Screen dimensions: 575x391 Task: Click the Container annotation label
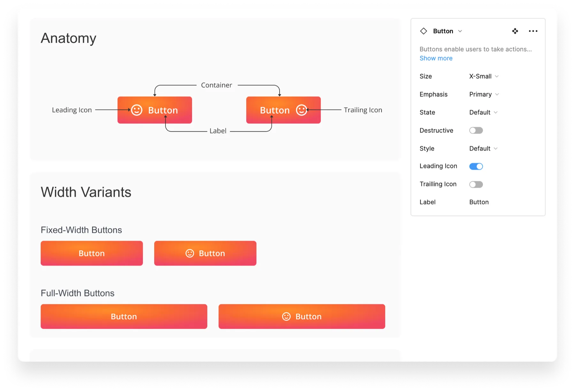point(217,85)
